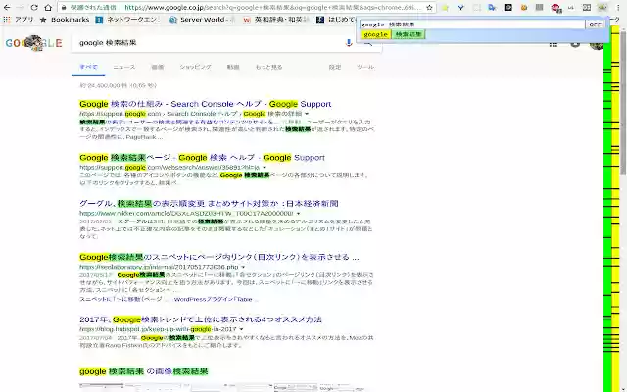
Task: Open the アプリ apps shortcut in bookmarks bar
Action: tap(19, 20)
